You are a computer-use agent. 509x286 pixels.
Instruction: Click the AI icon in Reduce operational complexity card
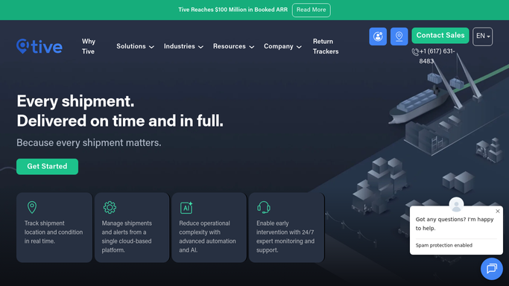[186, 208]
